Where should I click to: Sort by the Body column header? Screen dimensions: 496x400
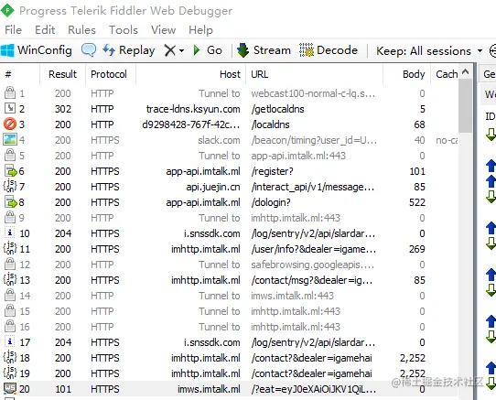coord(407,74)
